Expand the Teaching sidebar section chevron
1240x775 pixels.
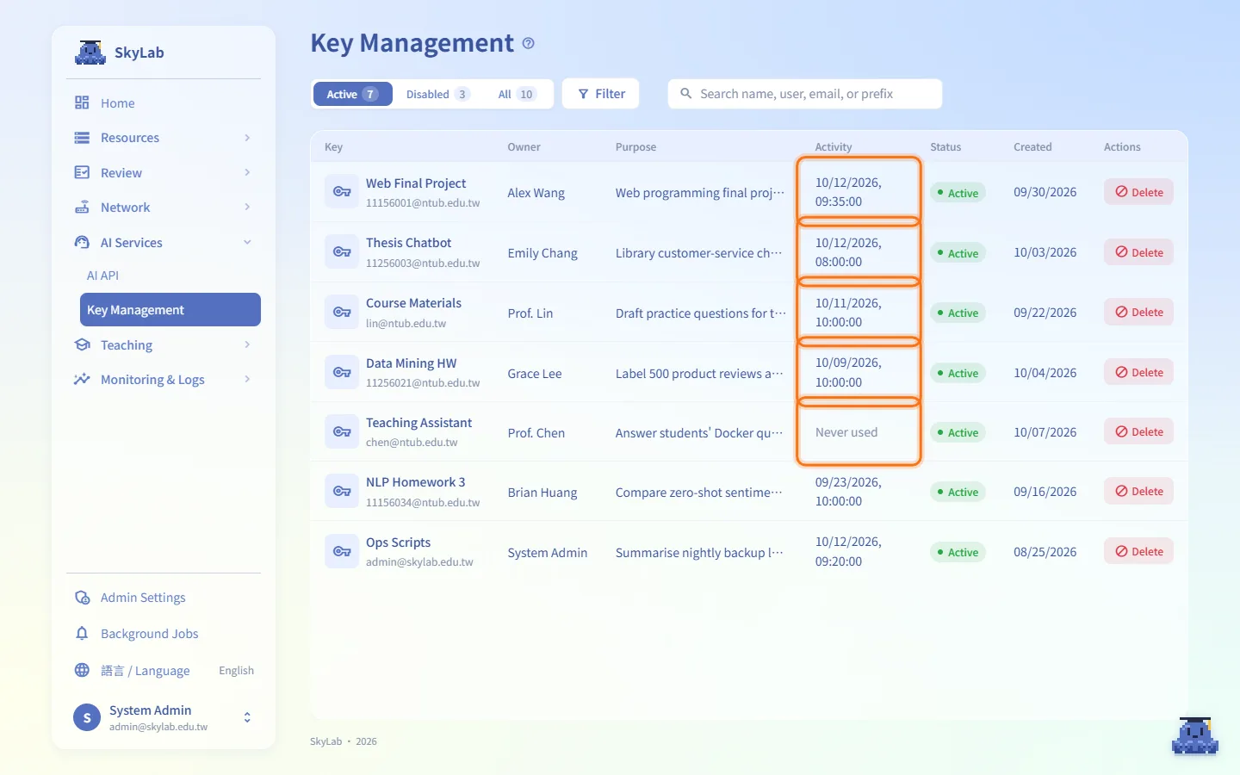(x=247, y=345)
